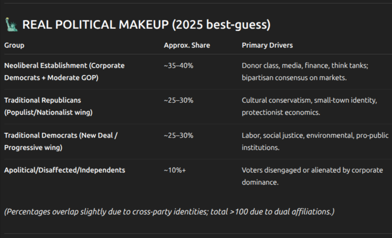
Task: Click the italic percentages overlap footnote
Action: click(x=169, y=211)
